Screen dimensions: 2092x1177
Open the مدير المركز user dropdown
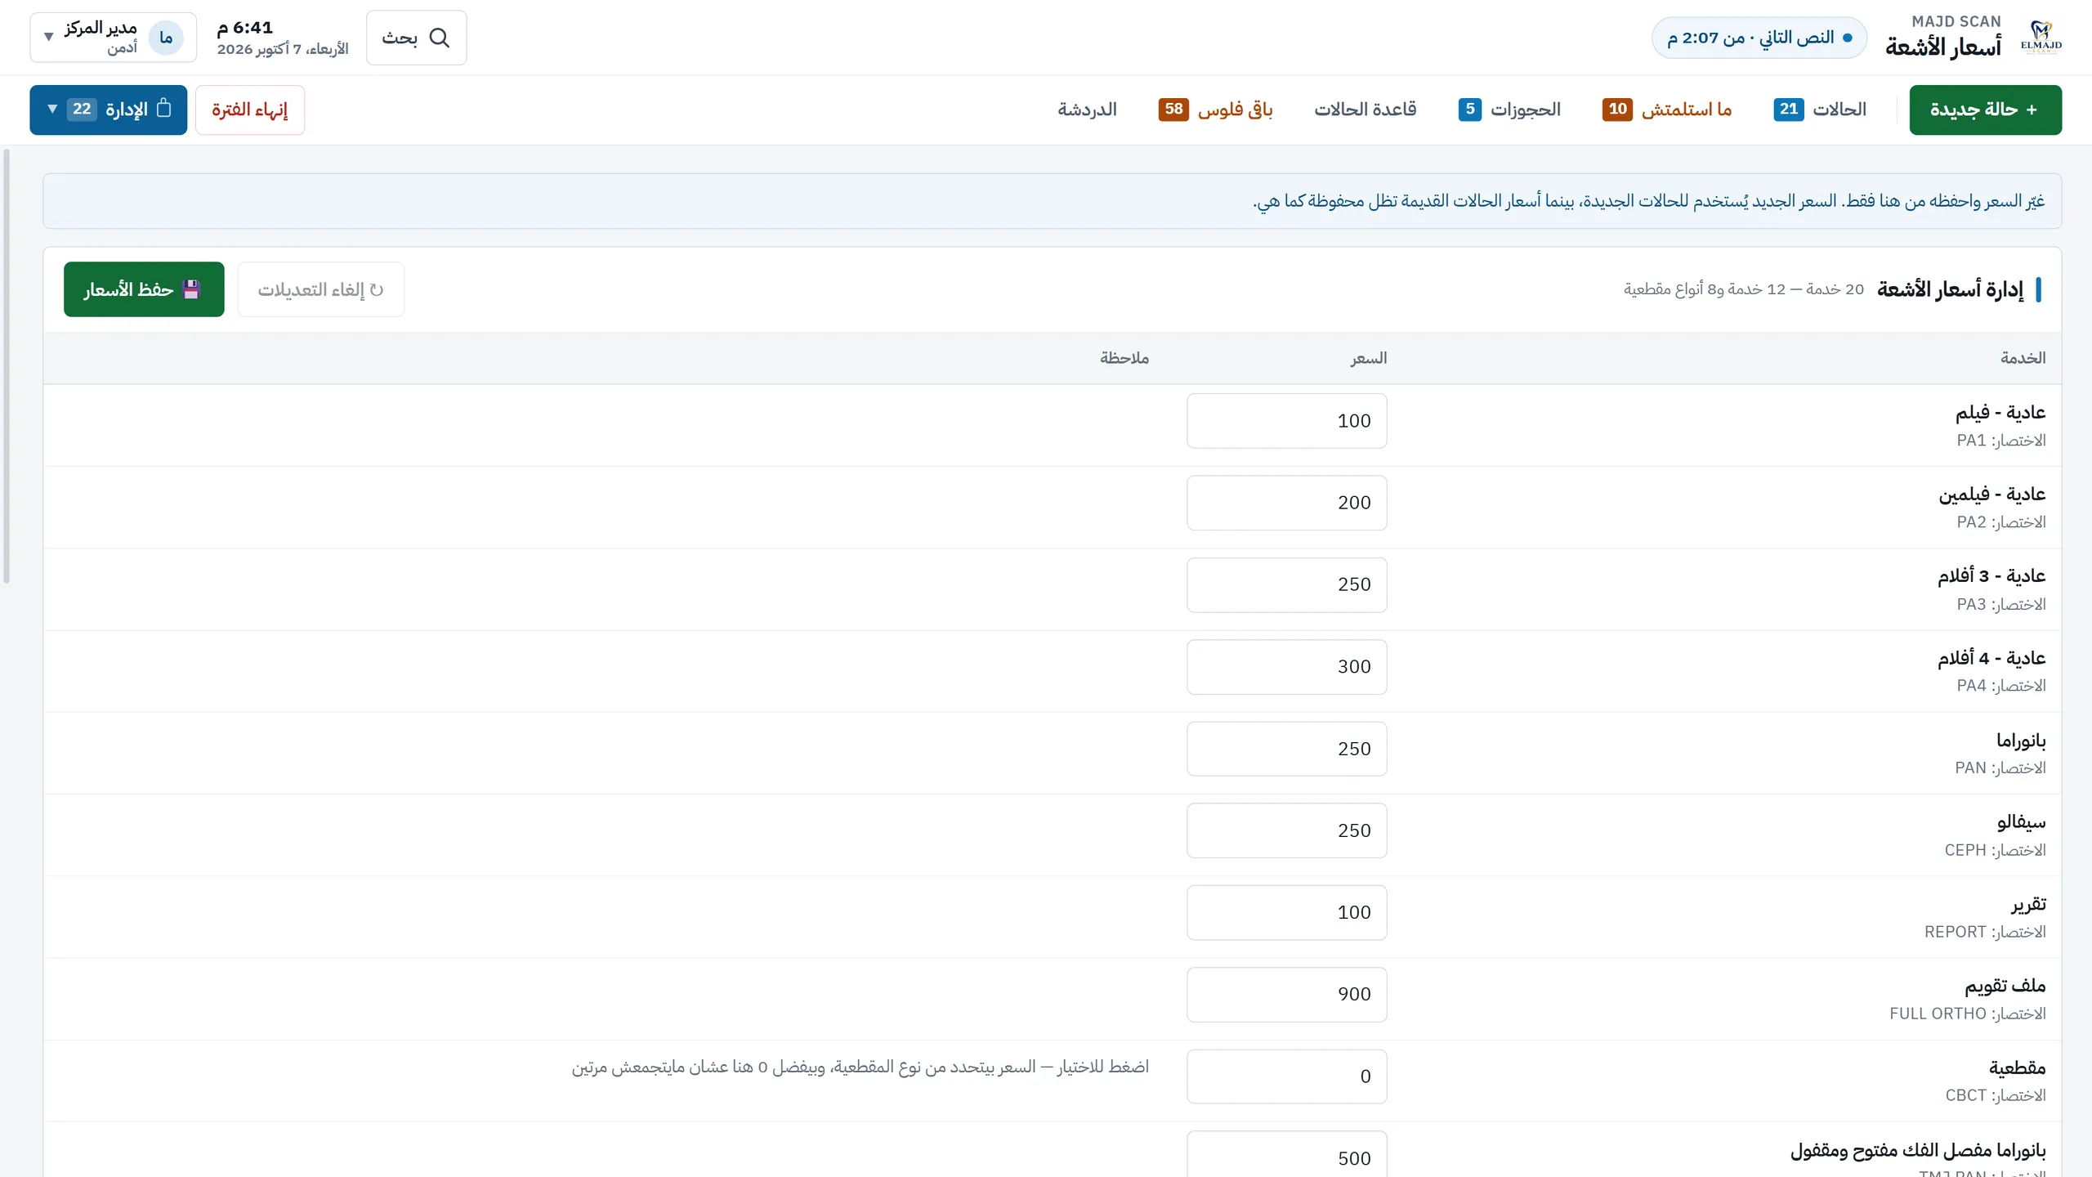click(x=113, y=38)
